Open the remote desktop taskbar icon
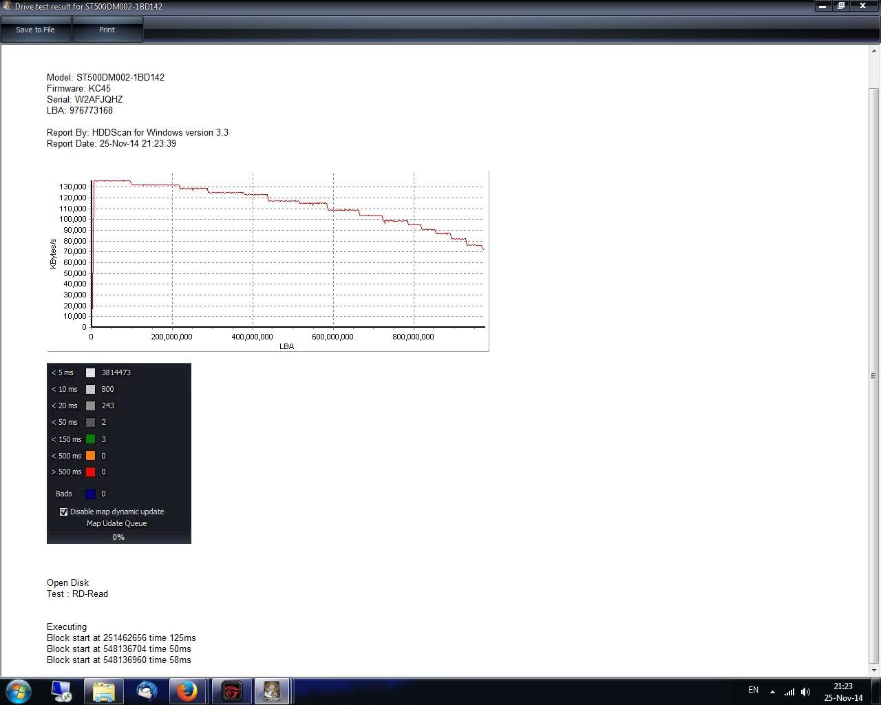Viewport: 881px width, 705px height. point(61,691)
